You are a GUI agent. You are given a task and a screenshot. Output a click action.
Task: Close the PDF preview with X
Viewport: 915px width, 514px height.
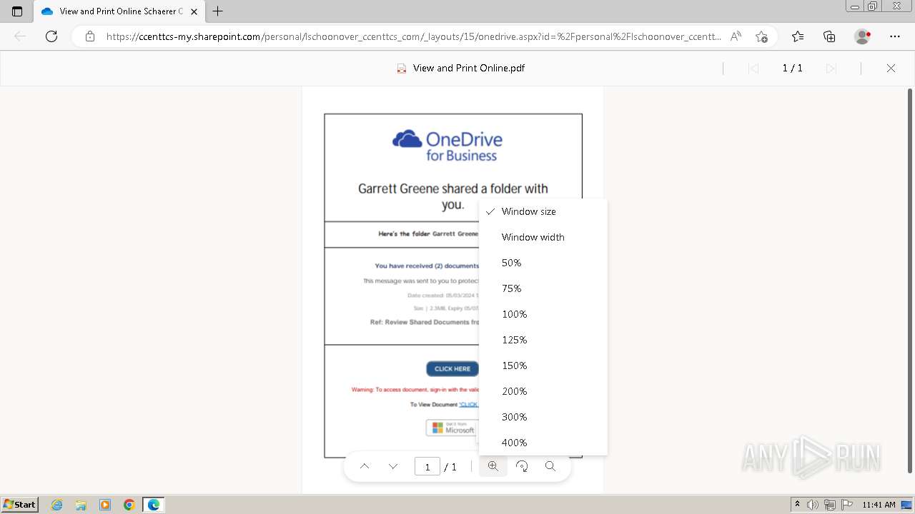pyautogui.click(x=891, y=68)
